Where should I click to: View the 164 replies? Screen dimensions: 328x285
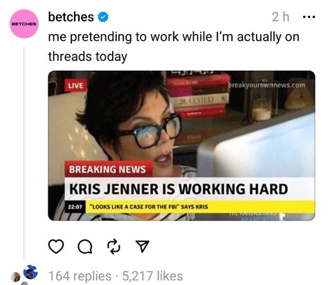(x=80, y=276)
